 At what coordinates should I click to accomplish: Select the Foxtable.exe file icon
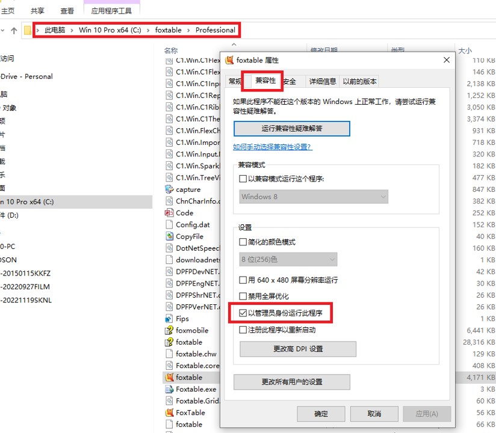[x=169, y=389]
